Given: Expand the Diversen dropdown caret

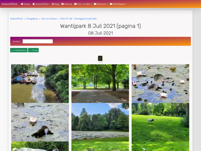Looking at the screenshot, I should (107, 4).
